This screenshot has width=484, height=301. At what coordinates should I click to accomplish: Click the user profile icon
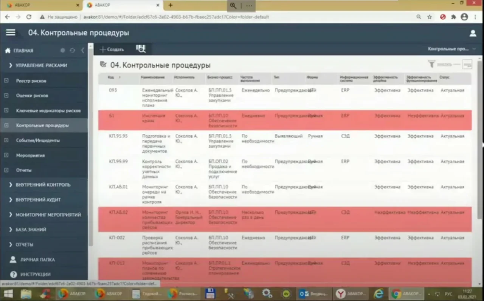point(473,33)
